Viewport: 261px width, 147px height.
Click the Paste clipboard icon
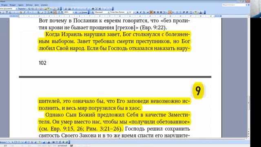(21, 12)
